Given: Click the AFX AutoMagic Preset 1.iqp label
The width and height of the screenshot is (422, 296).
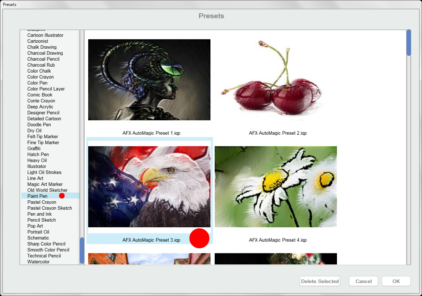Looking at the screenshot, I should pyautogui.click(x=151, y=133).
